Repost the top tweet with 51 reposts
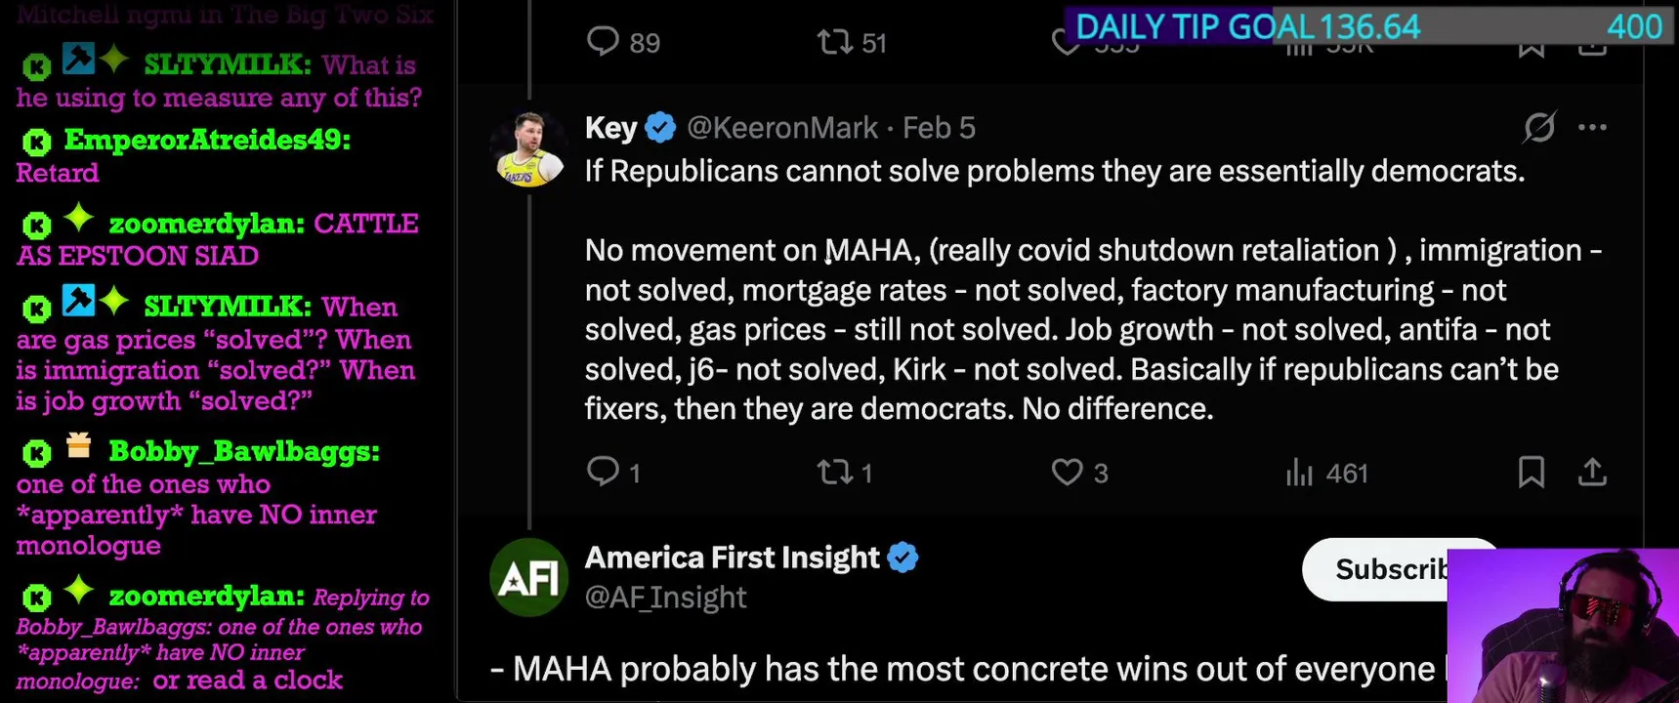 coord(835,42)
